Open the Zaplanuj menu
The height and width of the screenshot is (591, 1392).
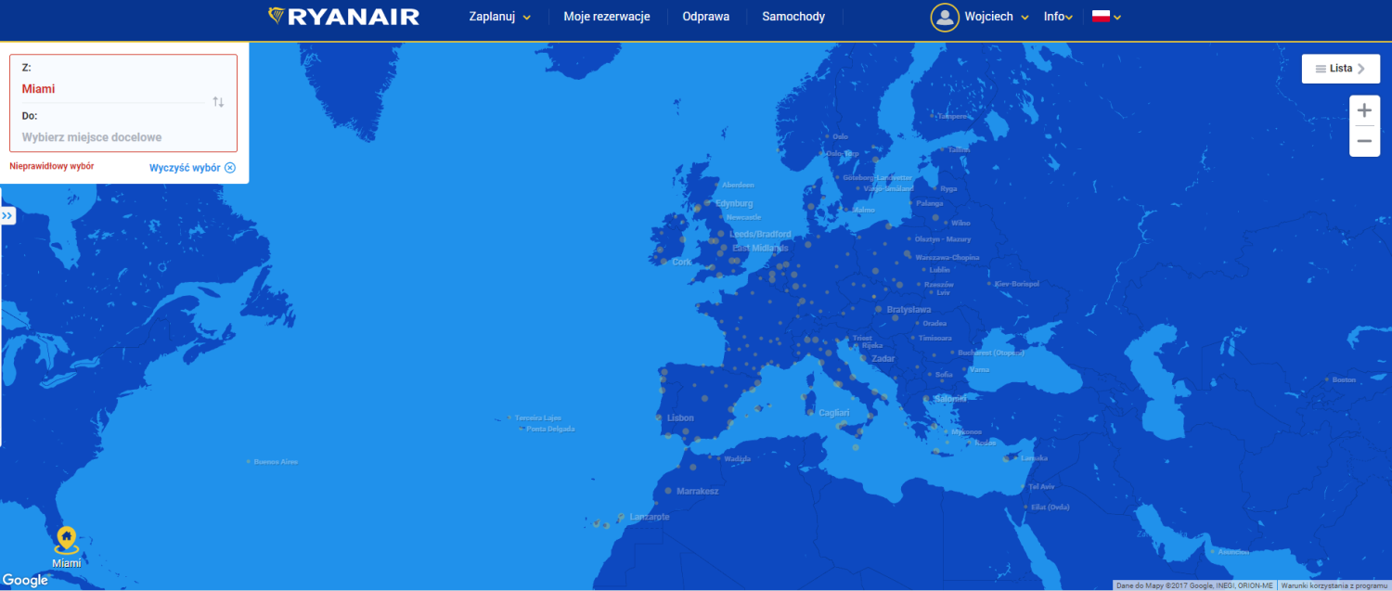coord(500,17)
